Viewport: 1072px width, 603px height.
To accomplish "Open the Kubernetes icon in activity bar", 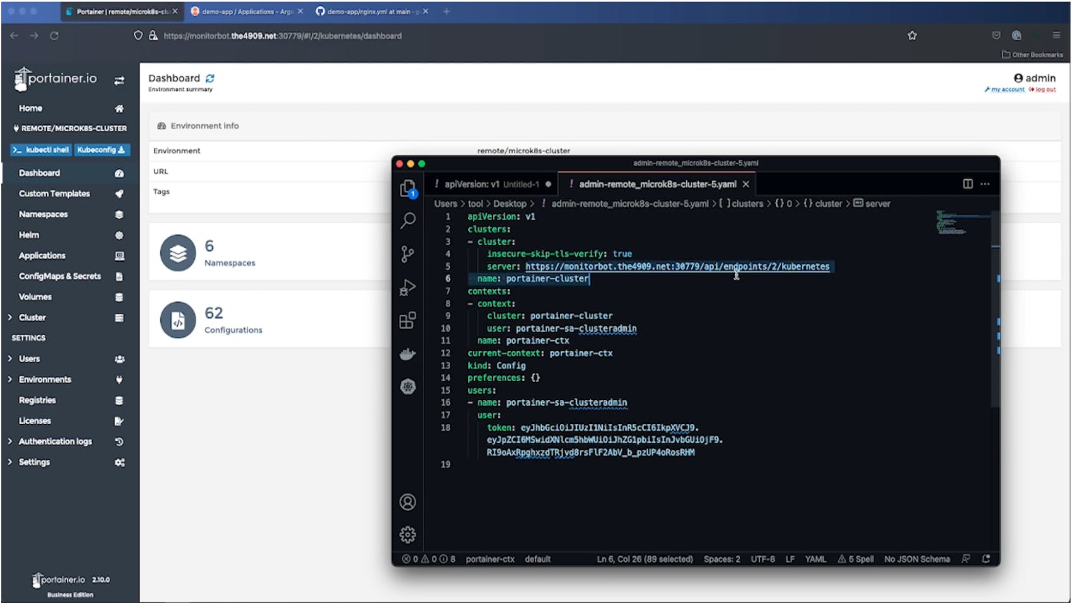I will click(x=408, y=387).
